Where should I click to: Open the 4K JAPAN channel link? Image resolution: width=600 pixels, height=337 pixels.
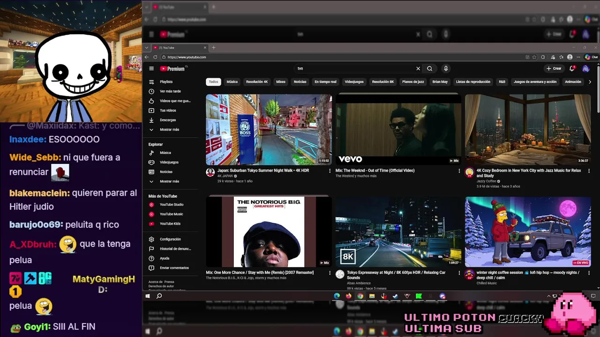coord(225,176)
